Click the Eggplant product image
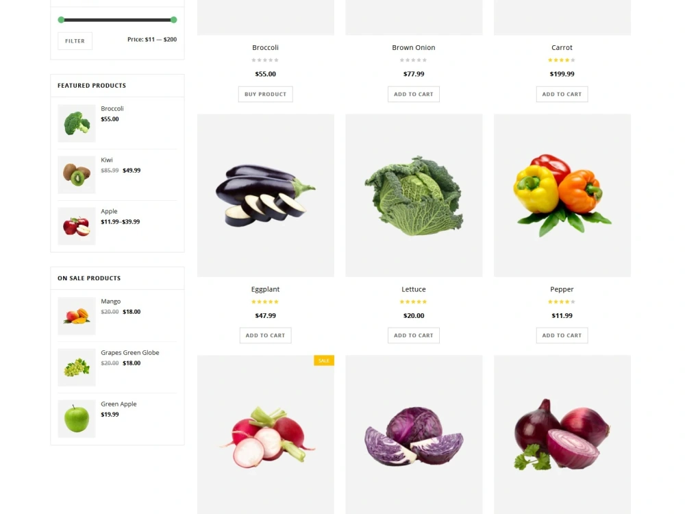This screenshot has height=514, width=685. tap(266, 195)
